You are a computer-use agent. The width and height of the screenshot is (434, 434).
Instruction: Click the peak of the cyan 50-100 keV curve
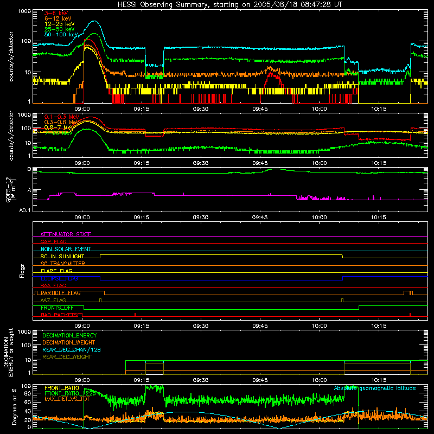(x=94, y=21)
